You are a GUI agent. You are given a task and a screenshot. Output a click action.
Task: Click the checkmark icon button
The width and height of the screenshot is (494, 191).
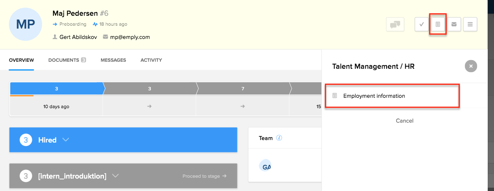click(421, 24)
